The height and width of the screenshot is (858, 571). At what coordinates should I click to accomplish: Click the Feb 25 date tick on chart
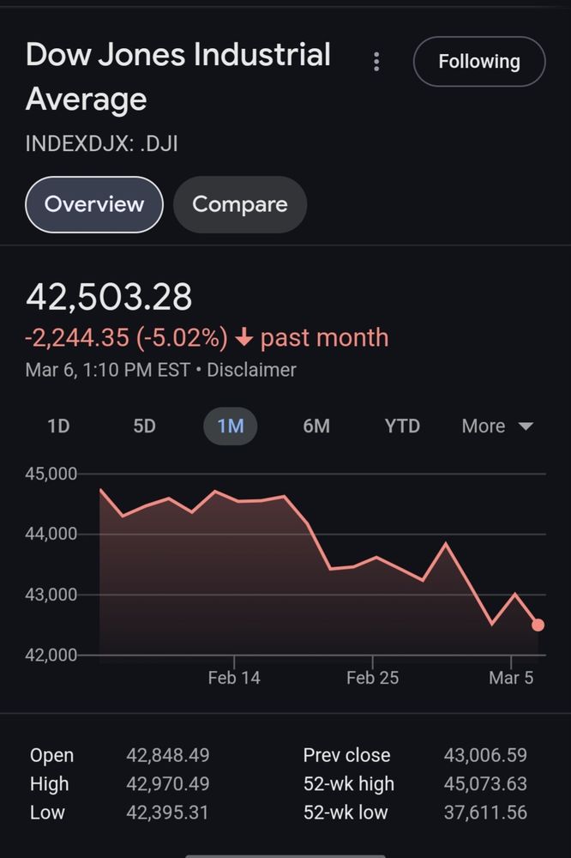point(372,678)
